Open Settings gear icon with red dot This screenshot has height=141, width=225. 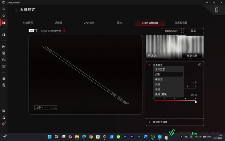tap(4, 124)
